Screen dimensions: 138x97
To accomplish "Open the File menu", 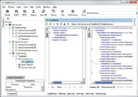I will (4, 7).
